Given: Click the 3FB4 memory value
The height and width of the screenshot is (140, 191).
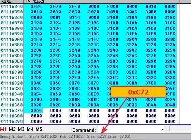Looking at the screenshot, I should (36, 7).
